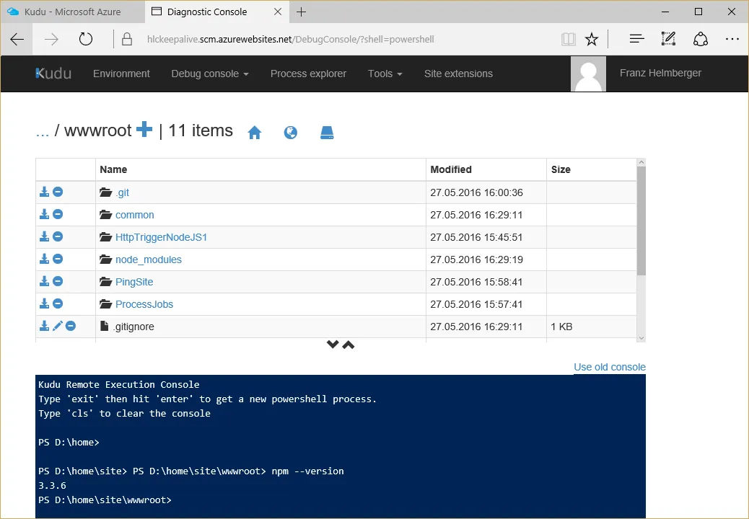Click the favorites star in the address bar
Viewport: 749px width, 519px height.
[592, 39]
